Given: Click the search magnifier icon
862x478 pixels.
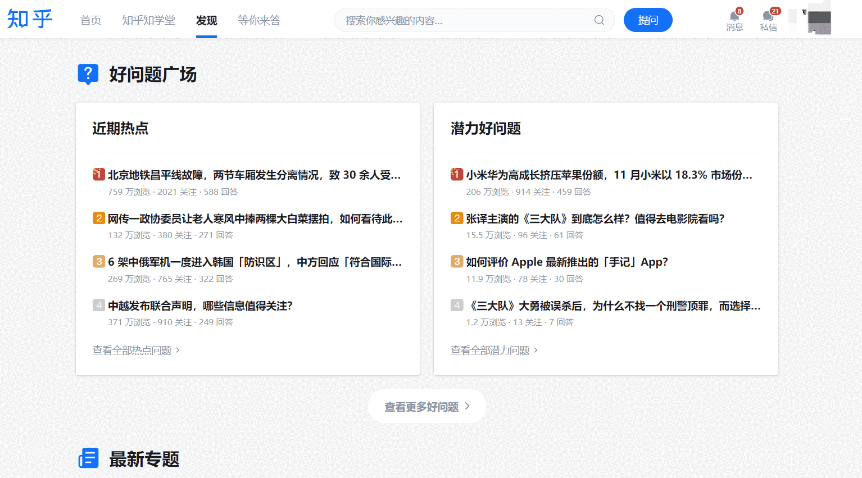Looking at the screenshot, I should point(598,20).
